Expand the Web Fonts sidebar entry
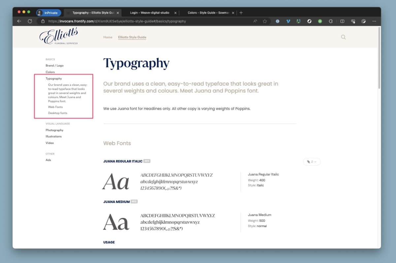 click(x=55, y=107)
